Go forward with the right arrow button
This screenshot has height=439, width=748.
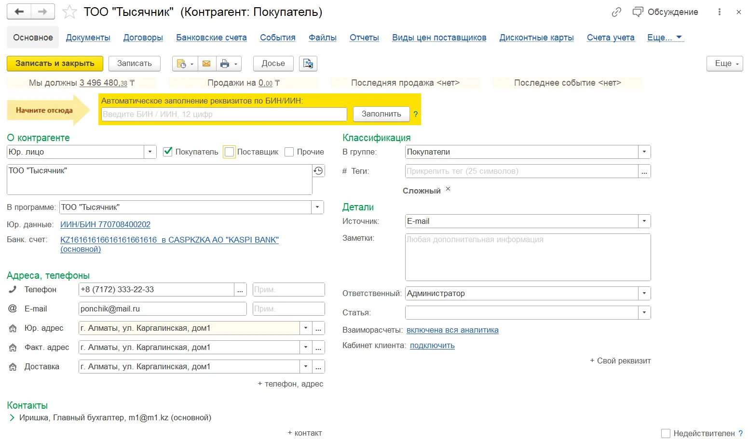click(x=42, y=12)
